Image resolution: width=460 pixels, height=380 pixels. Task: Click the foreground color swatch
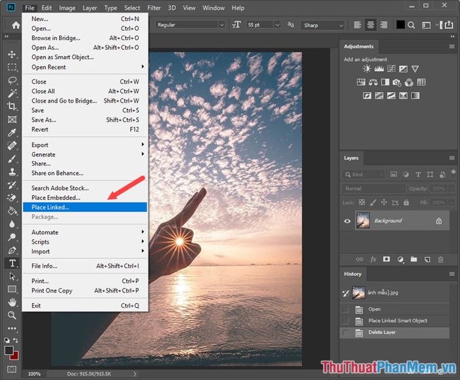click(9, 350)
